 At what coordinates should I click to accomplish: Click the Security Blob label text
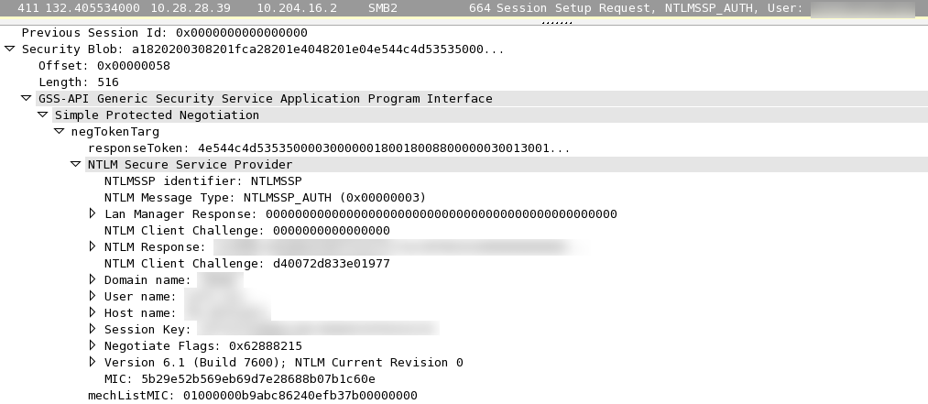(x=72, y=49)
